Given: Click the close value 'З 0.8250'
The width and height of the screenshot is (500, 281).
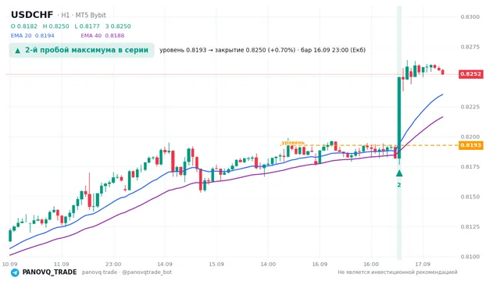Looking at the screenshot, I should coord(118,27).
